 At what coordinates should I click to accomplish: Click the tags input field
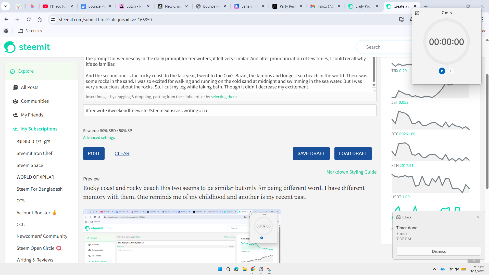coord(230,111)
